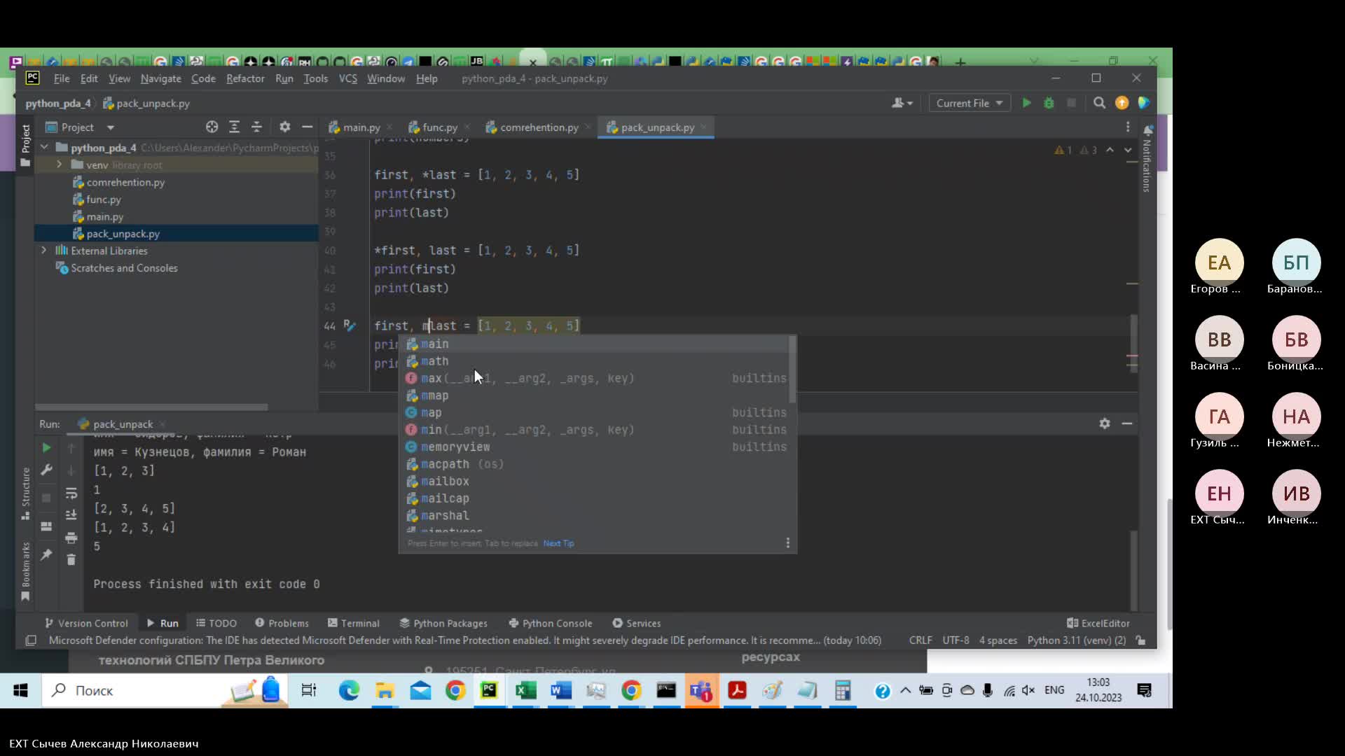The width and height of the screenshot is (1345, 756).
Task: Hide the Run tool window
Action: 1127,423
